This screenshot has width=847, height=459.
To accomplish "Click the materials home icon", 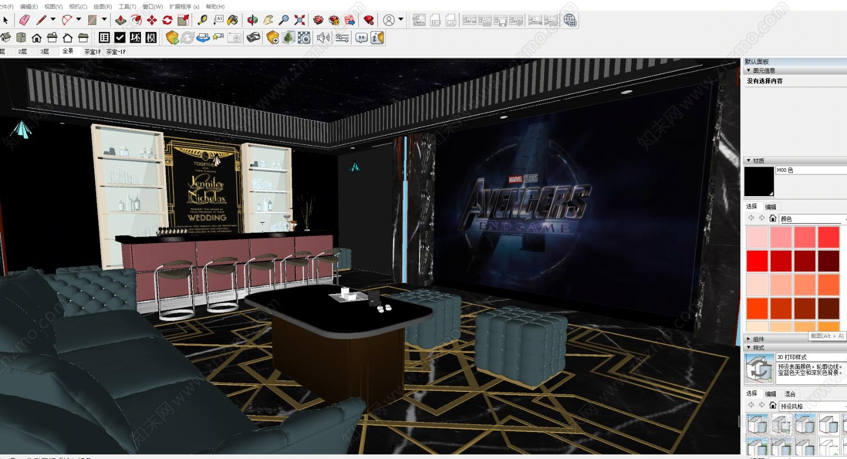I will click(x=772, y=218).
